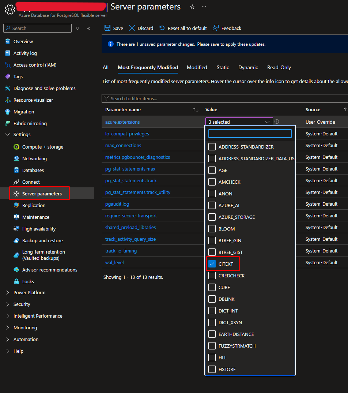Open Compute + storage from sidebar
This screenshot has width=348, height=393.
pos(43,147)
